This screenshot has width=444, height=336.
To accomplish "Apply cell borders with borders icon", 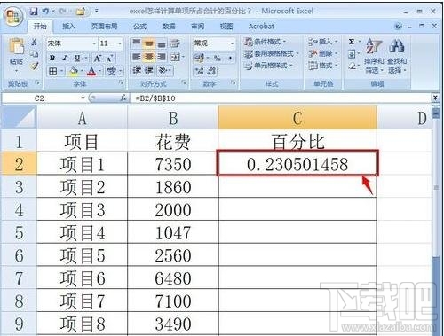I will (52, 71).
